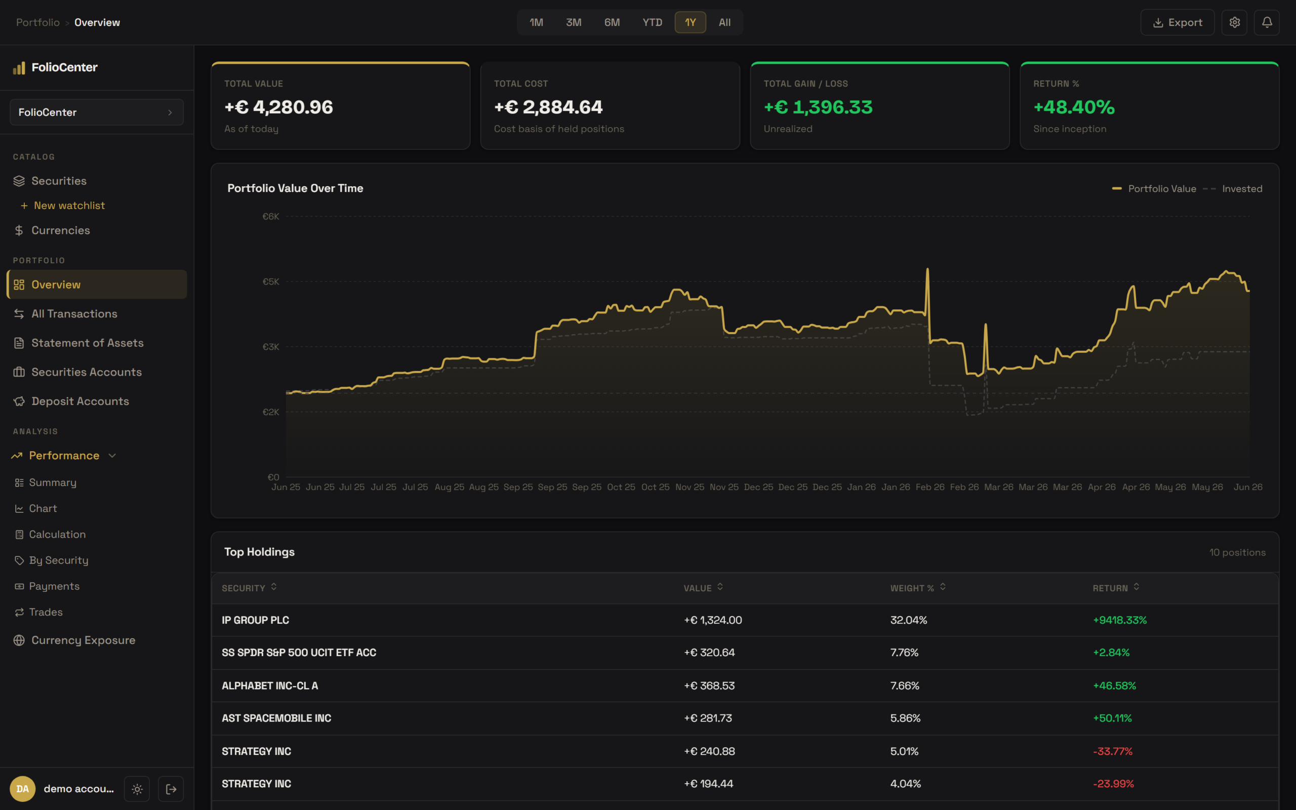The image size is (1296, 810).
Task: Open Currency Exposure analysis
Action: coord(96,641)
